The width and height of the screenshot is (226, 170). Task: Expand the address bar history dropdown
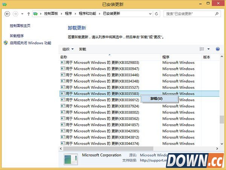[x=150, y=14]
